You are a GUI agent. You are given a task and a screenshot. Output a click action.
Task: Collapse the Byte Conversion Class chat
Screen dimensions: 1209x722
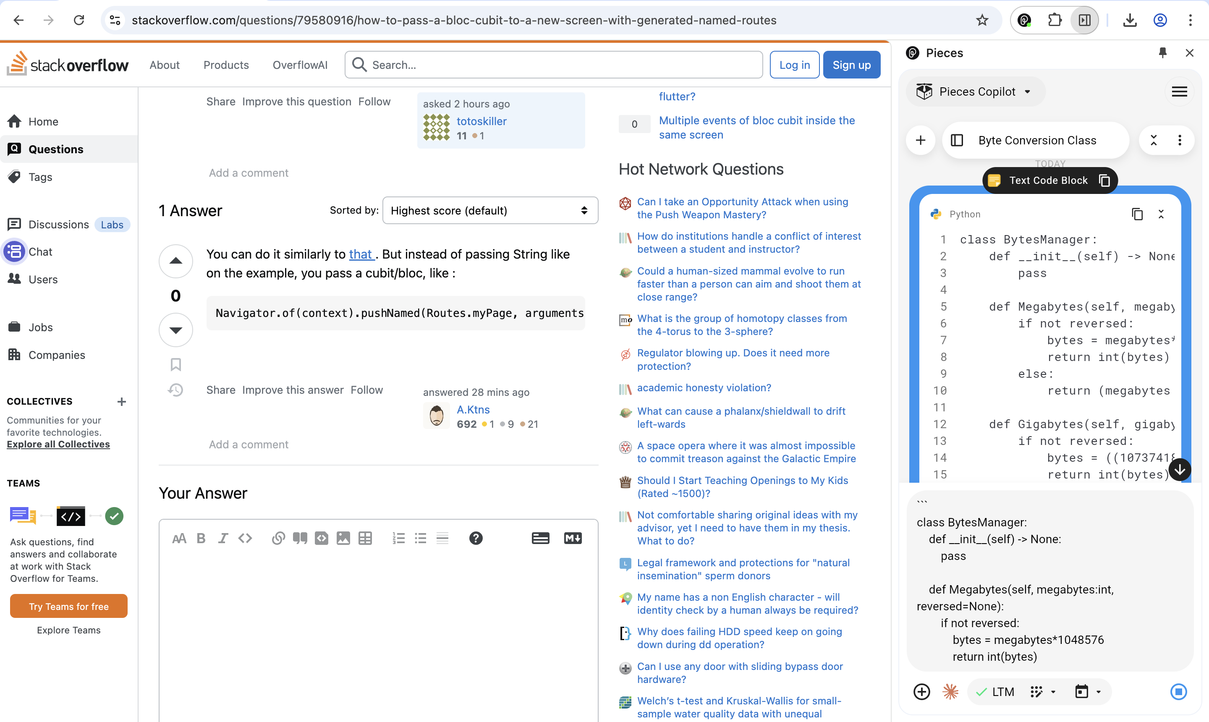click(1154, 141)
